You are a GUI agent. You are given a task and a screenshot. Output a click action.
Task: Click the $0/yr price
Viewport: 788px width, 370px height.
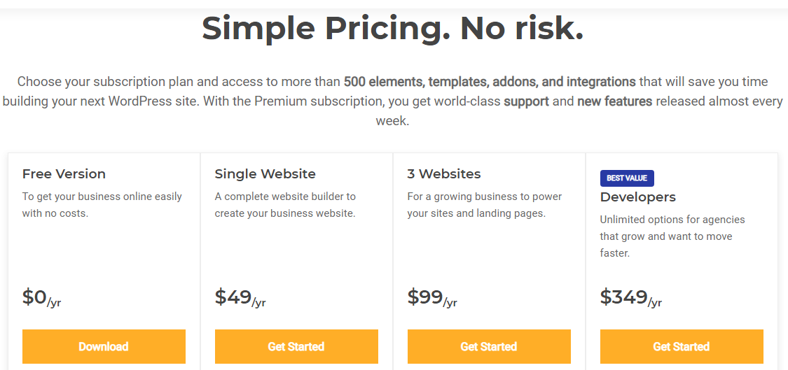(x=42, y=298)
